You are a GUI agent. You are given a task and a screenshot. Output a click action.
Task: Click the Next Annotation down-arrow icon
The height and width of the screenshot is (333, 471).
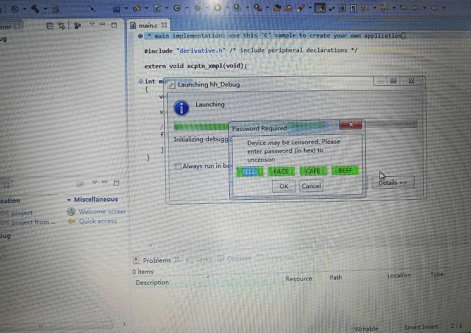tap(365, 8)
